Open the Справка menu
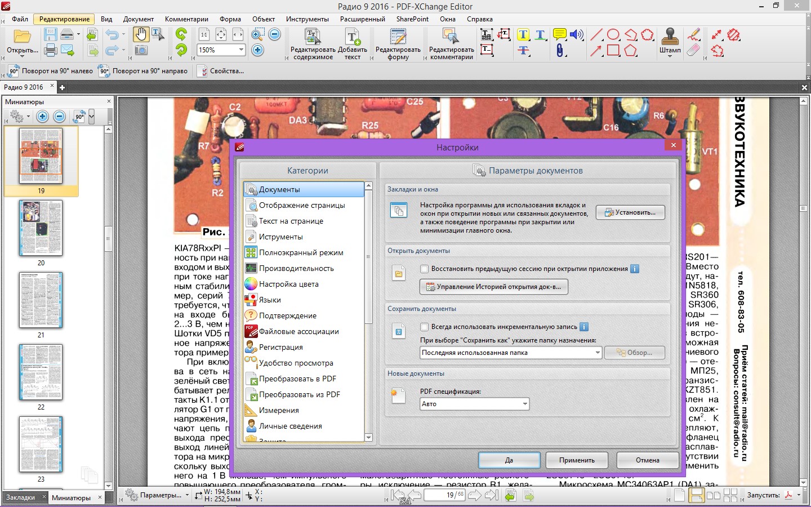Image resolution: width=811 pixels, height=507 pixels. coord(480,19)
